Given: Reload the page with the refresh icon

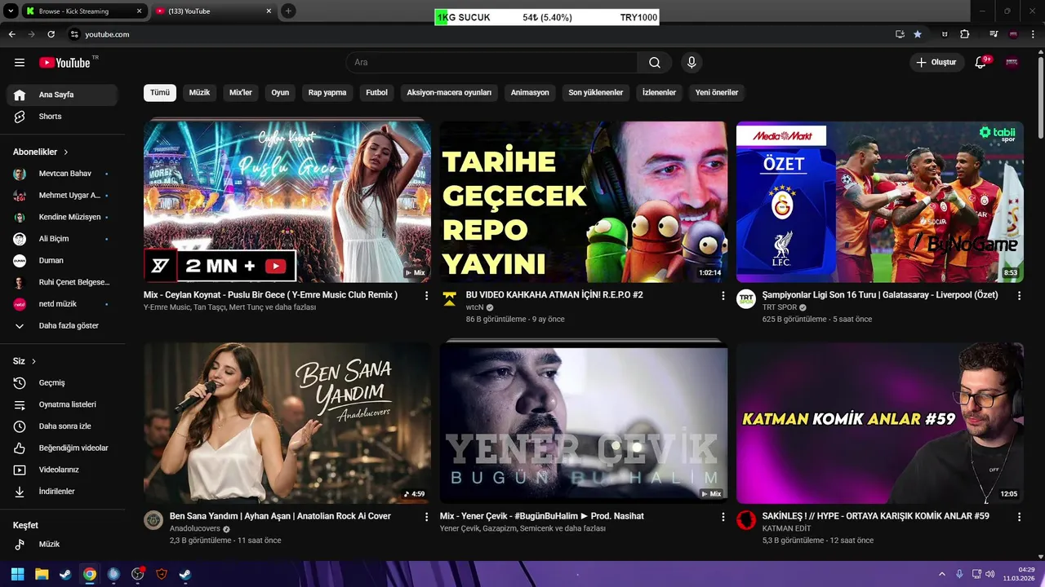Looking at the screenshot, I should tap(51, 34).
